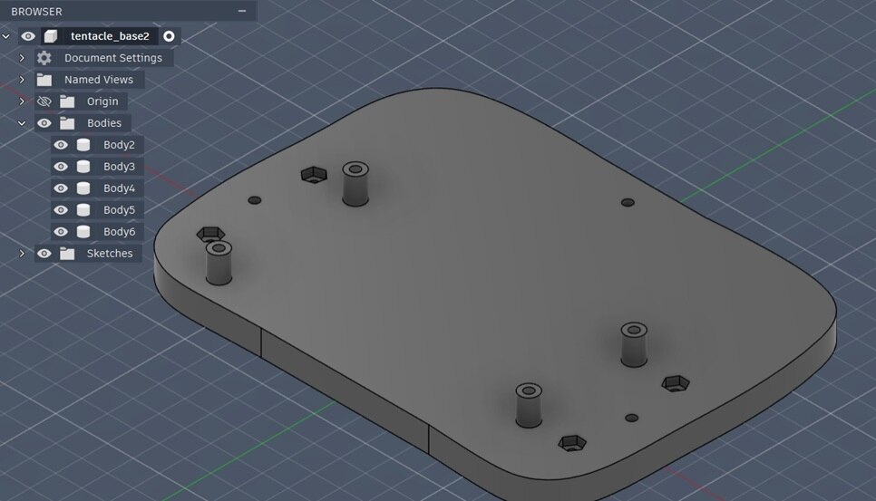Select Body5 in the browser tree
This screenshot has width=876, height=501.
[119, 210]
